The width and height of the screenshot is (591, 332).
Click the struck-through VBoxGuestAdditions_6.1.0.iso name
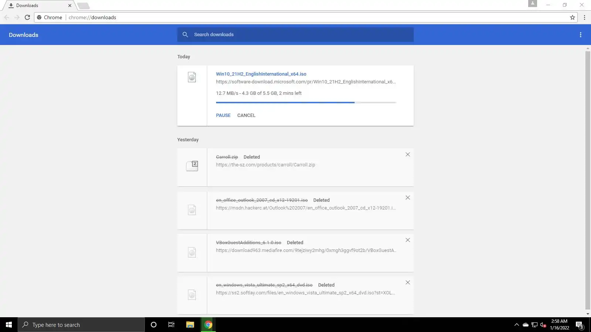click(x=249, y=243)
